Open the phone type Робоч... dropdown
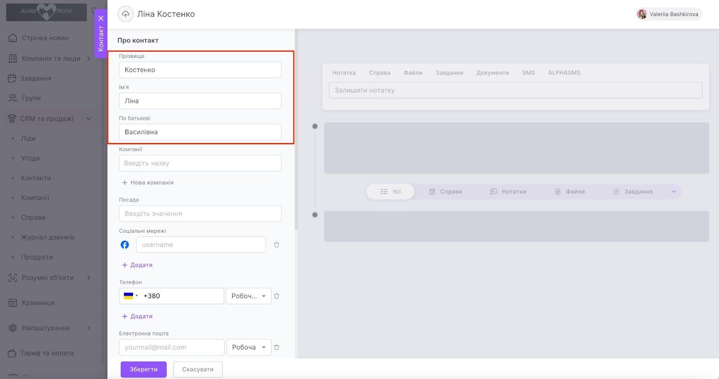The width and height of the screenshot is (719, 379). (249, 296)
